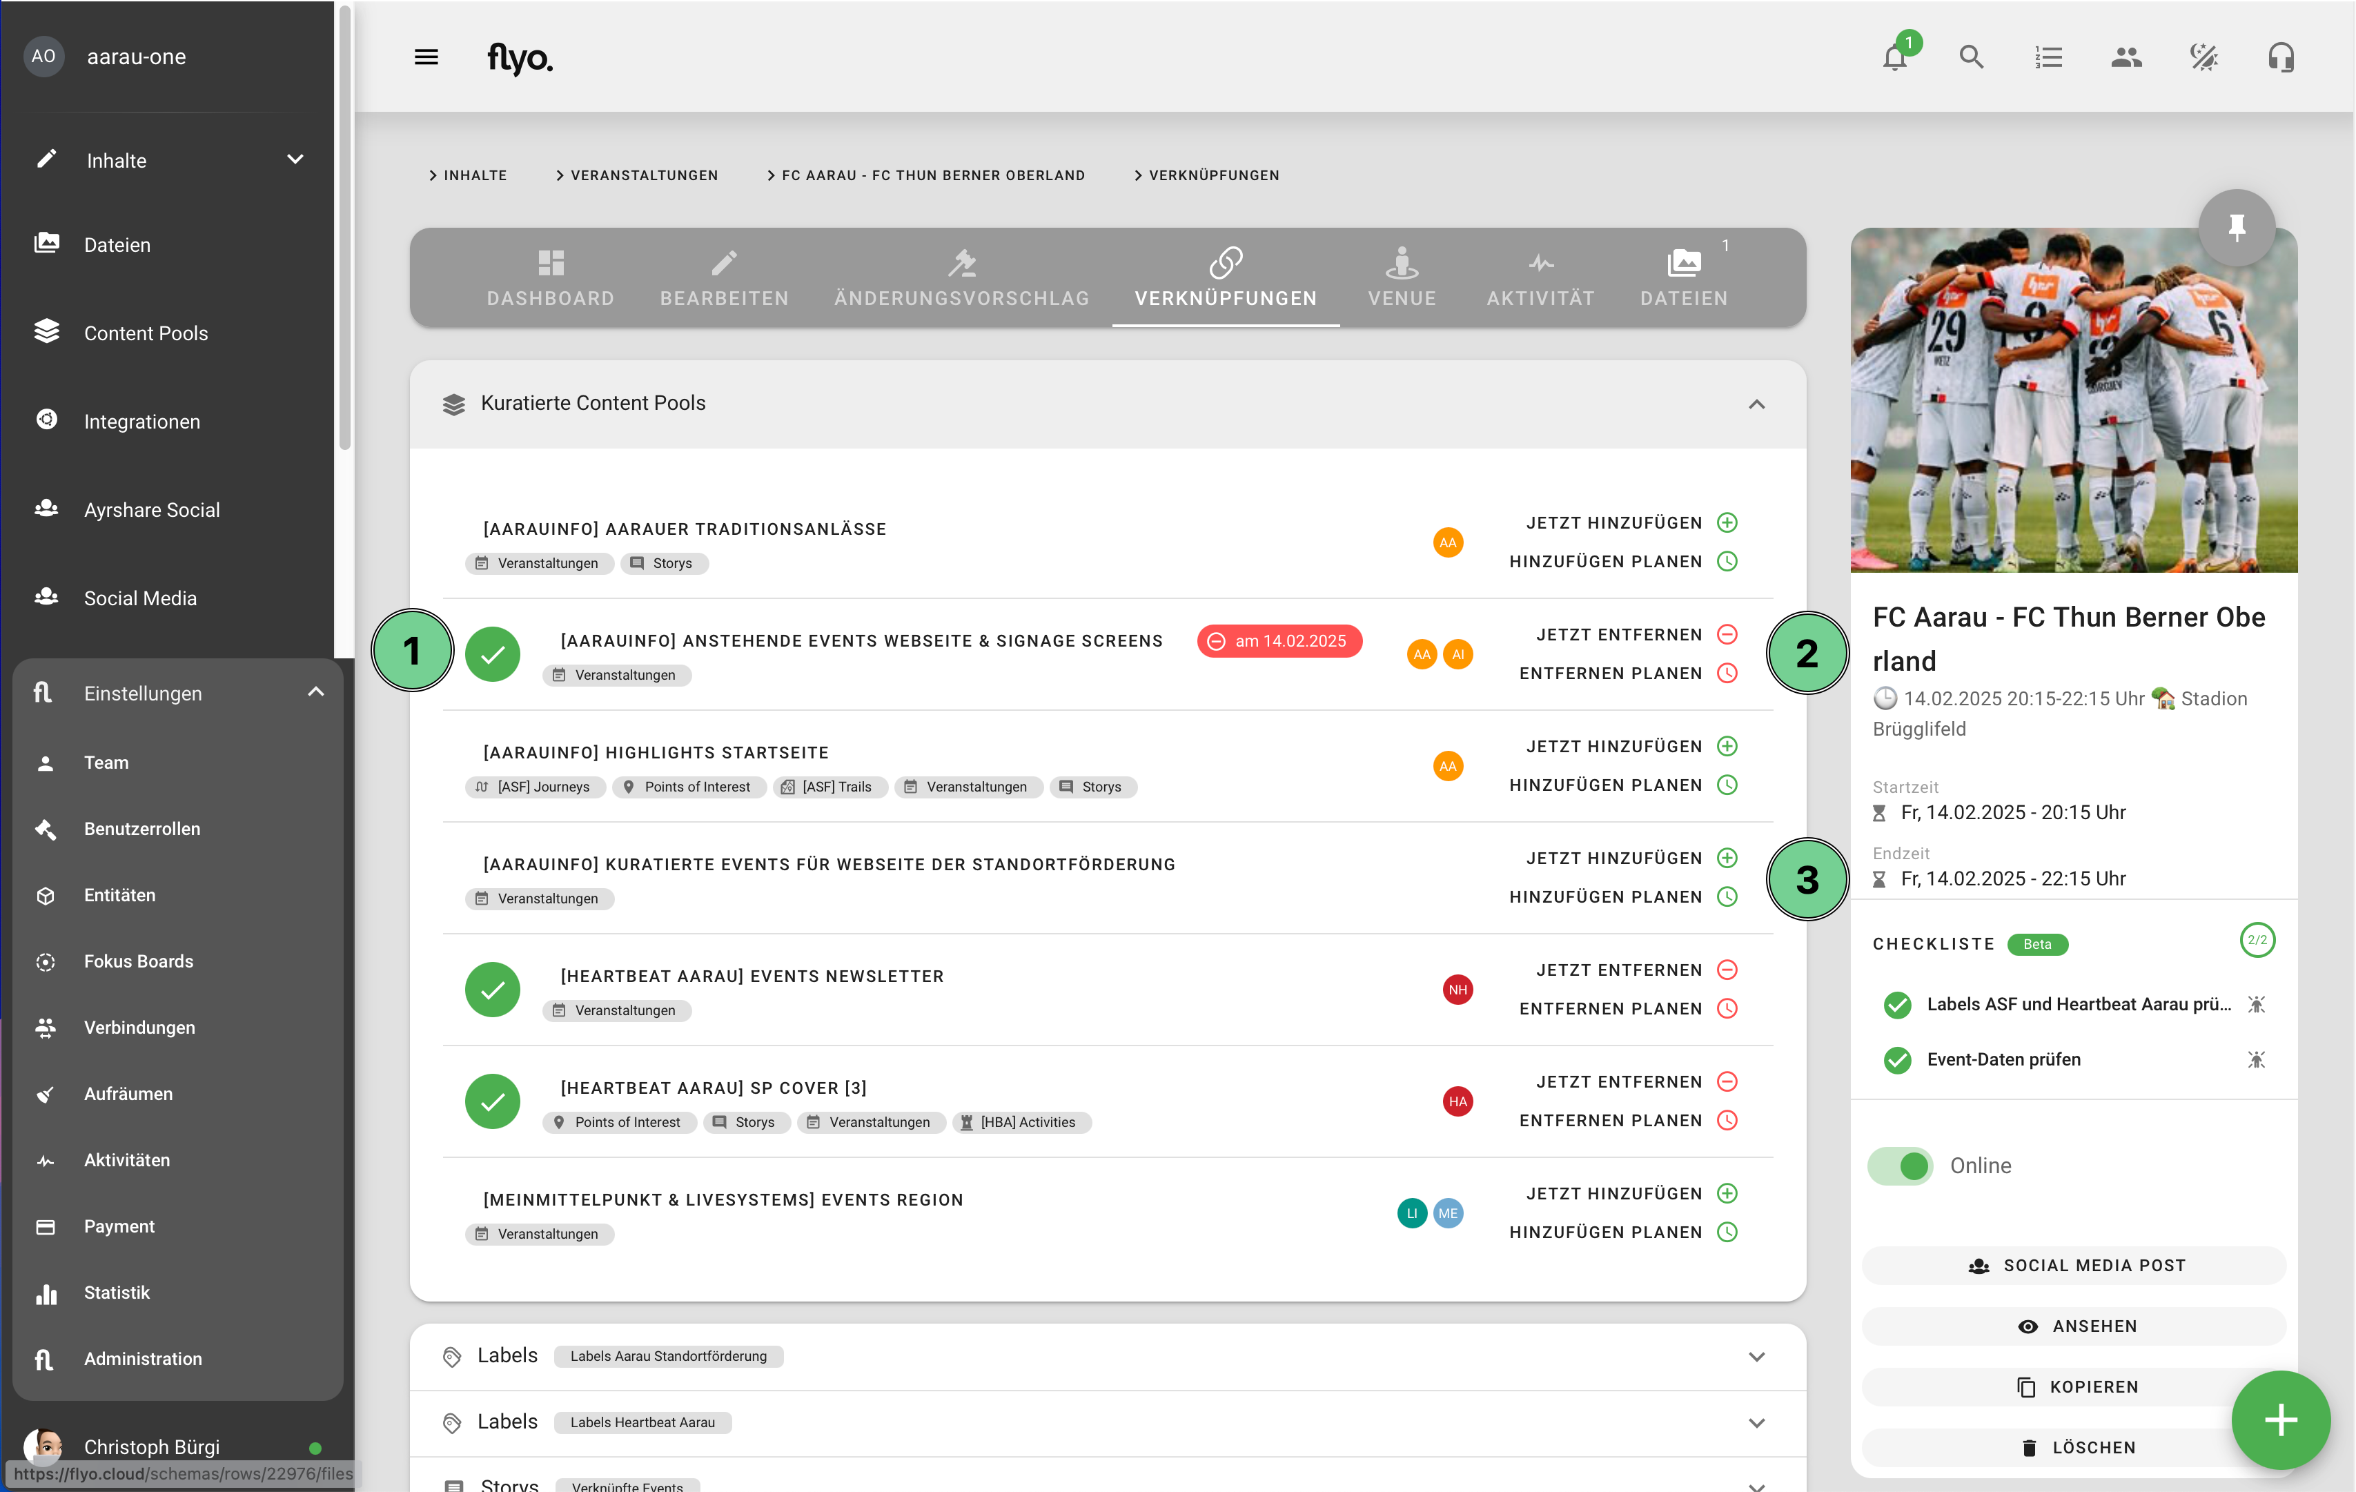This screenshot has width=2356, height=1492.
Task: Click the Social Media Post button
Action: [2073, 1265]
